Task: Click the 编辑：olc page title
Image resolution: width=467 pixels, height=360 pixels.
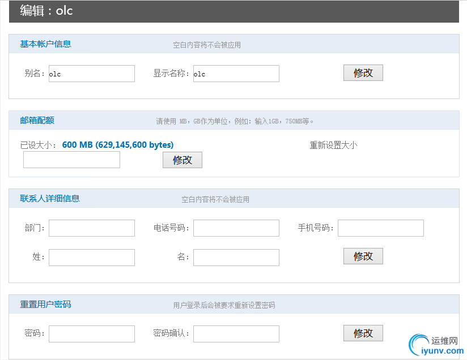Action: 46,11
